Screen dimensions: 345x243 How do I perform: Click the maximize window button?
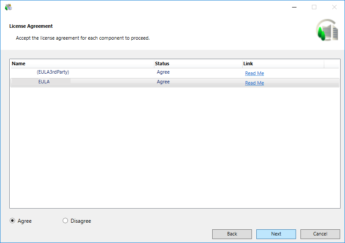tap(314, 7)
